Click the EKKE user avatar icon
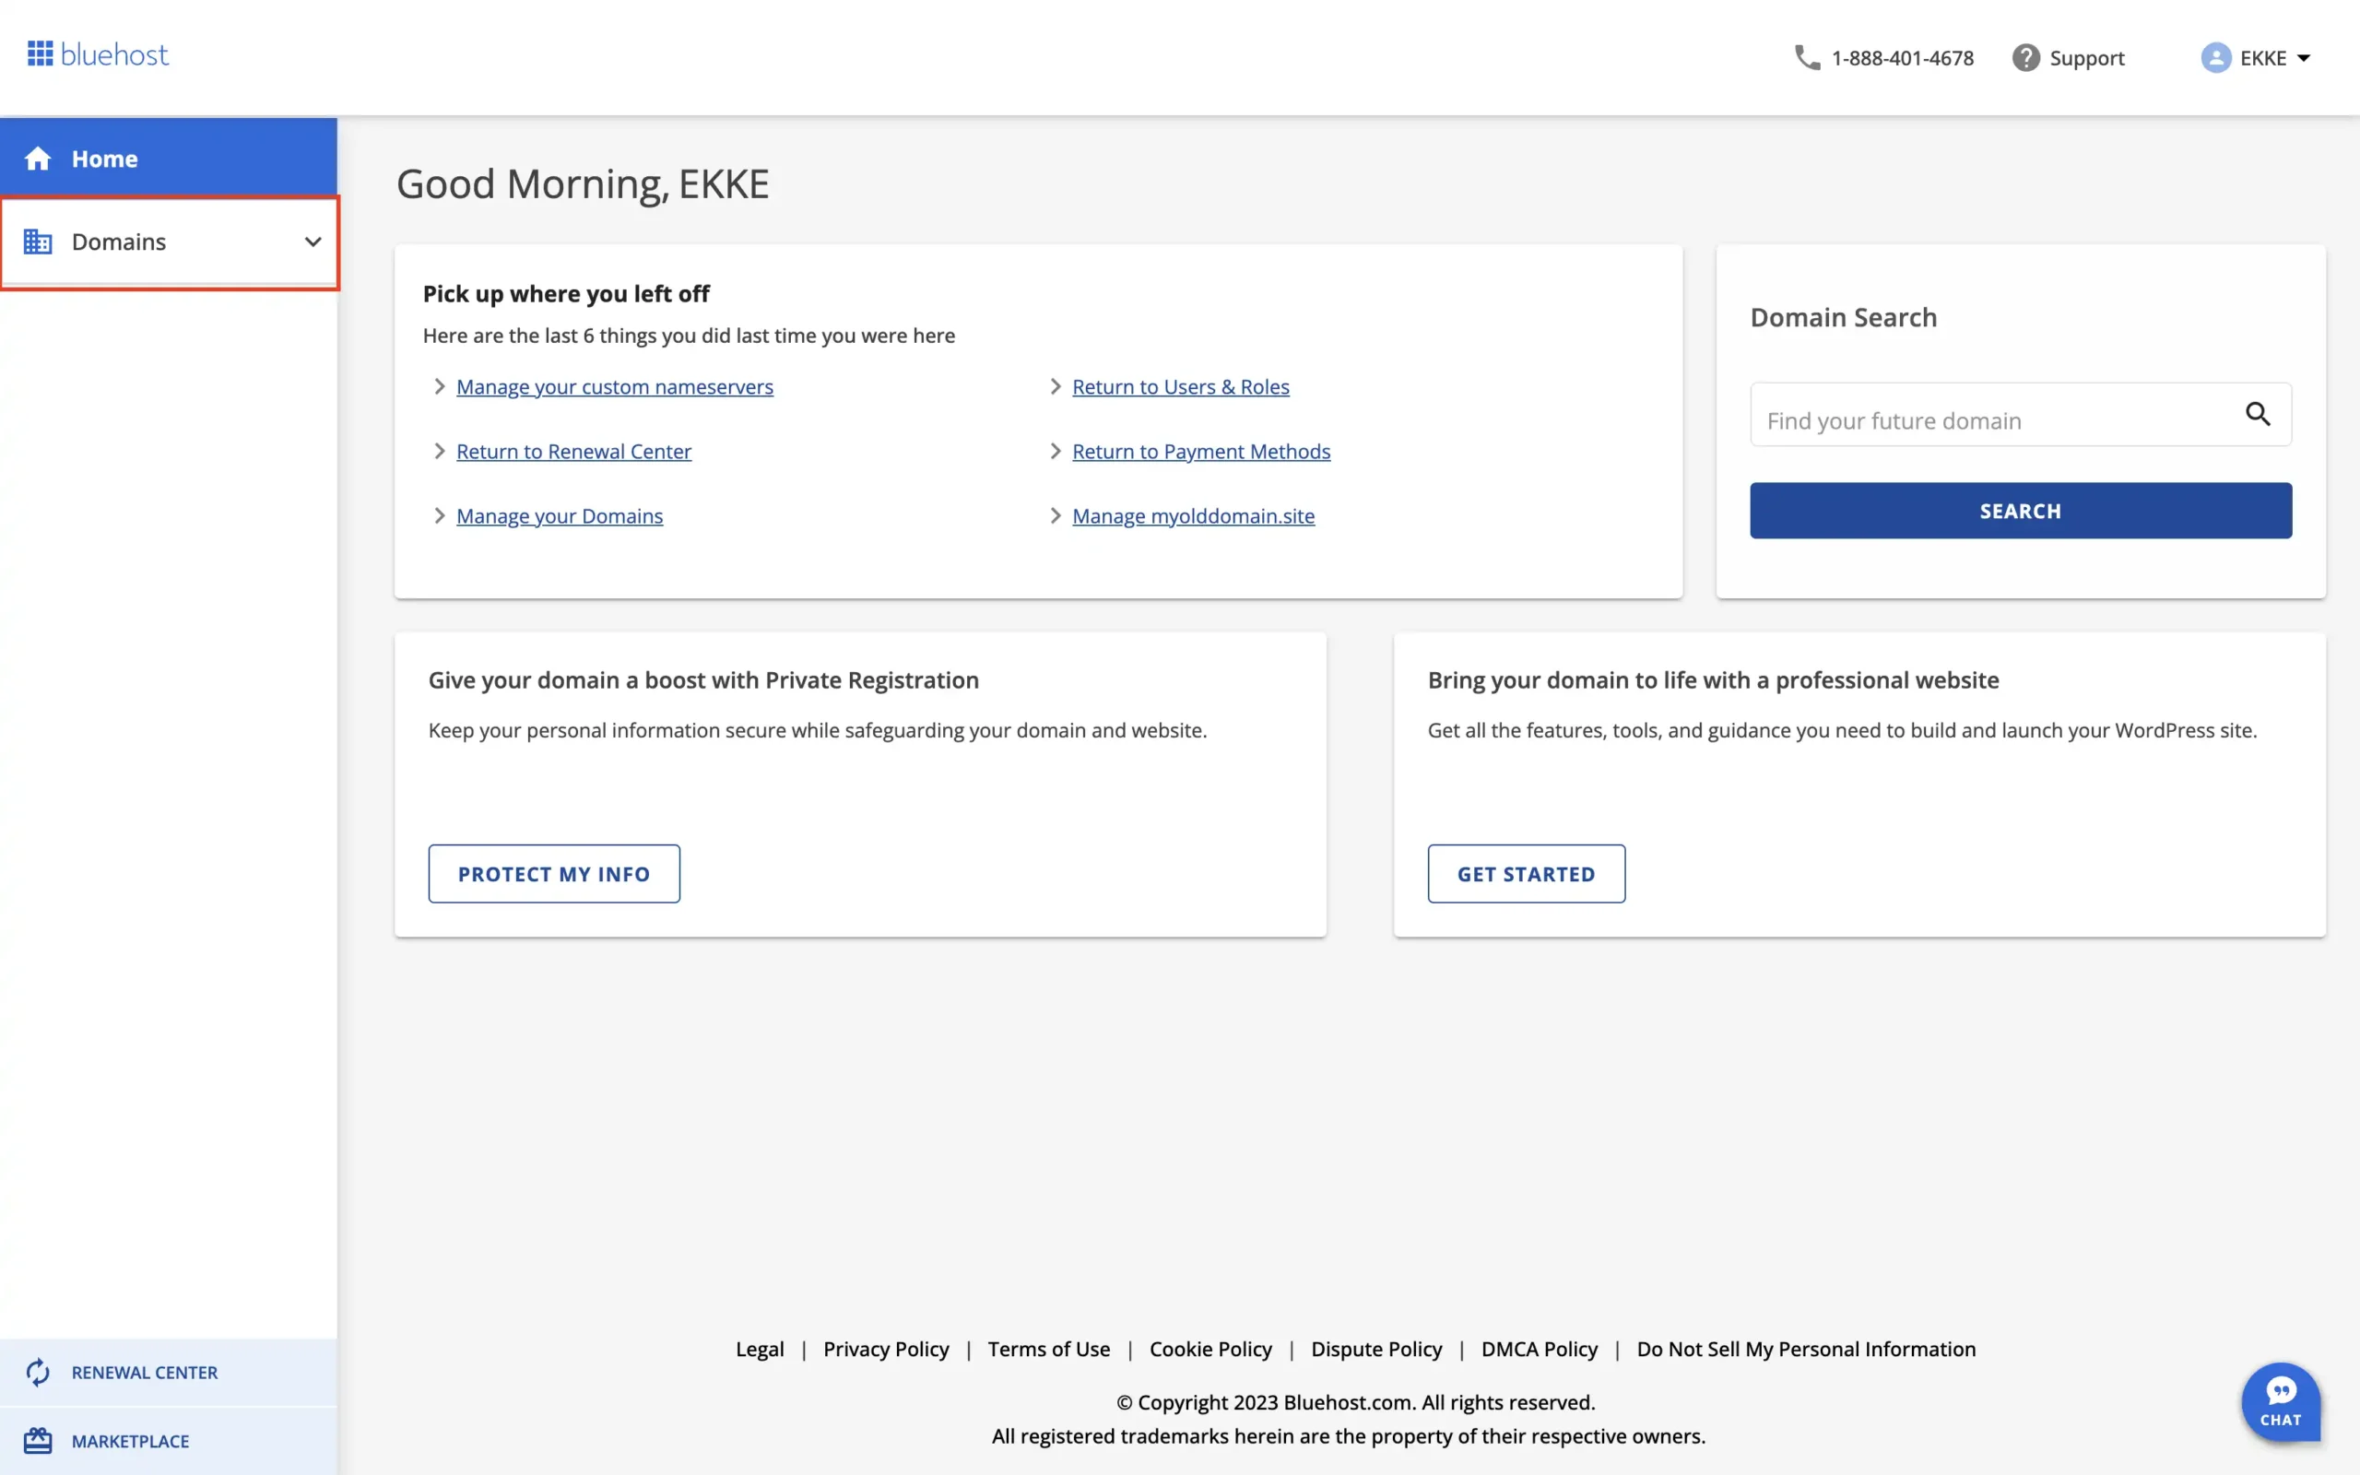The width and height of the screenshot is (2360, 1475). pyautogui.click(x=2215, y=57)
